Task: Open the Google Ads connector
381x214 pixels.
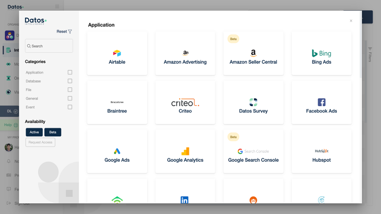Action: click(117, 152)
